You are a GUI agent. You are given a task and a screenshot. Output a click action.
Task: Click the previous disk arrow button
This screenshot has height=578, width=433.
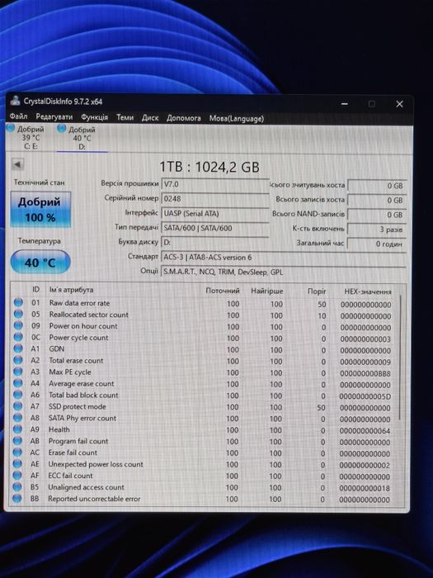(x=17, y=165)
